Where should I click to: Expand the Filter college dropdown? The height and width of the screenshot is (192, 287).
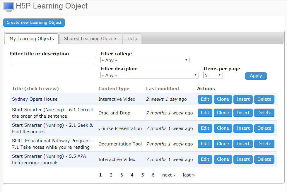click(145, 60)
